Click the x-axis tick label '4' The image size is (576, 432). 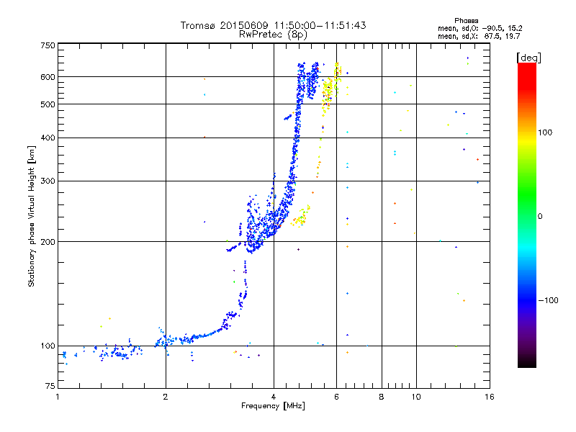(x=274, y=397)
